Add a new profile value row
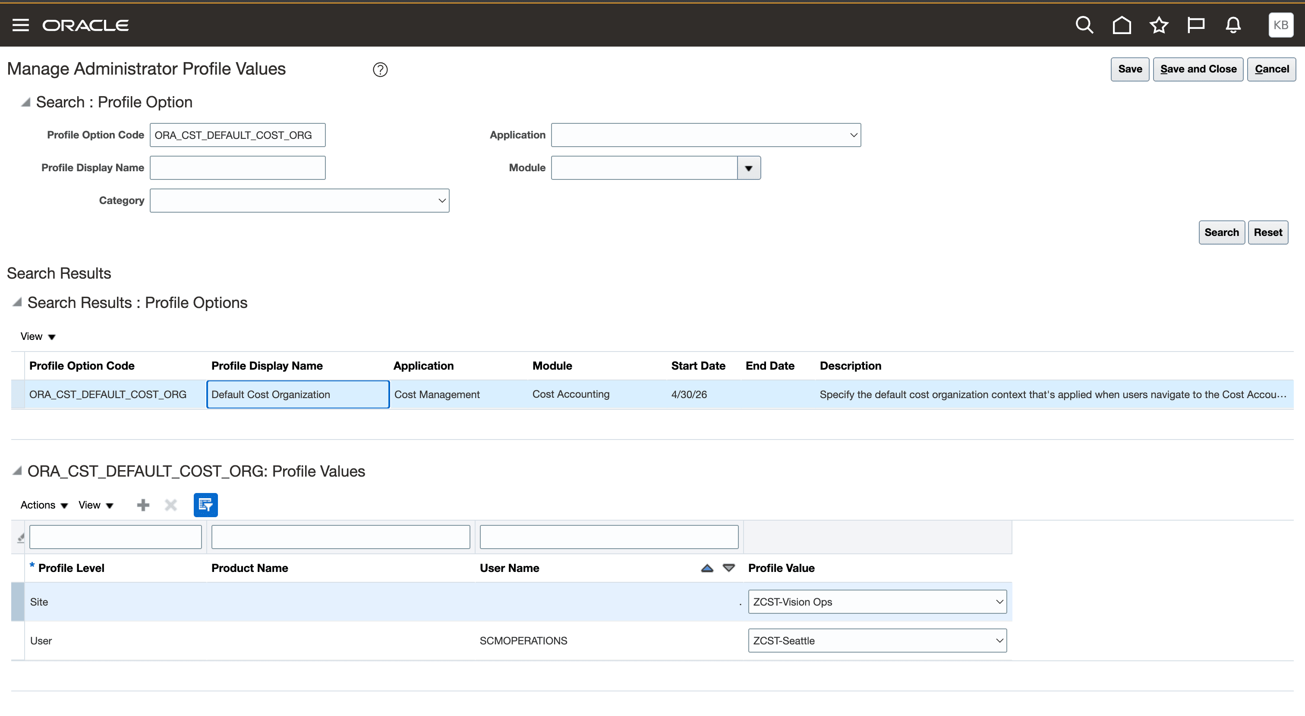This screenshot has width=1305, height=716. [143, 505]
